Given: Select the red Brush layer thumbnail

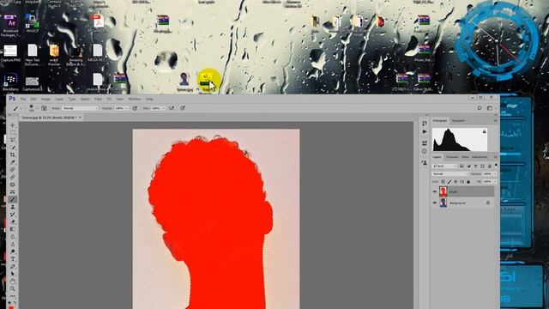Looking at the screenshot, I should (443, 191).
